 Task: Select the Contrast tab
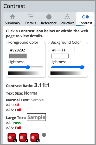tap(85, 19)
